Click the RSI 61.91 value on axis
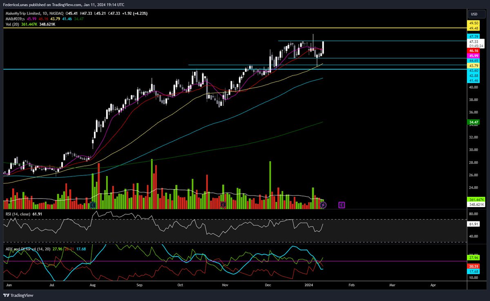This screenshot has height=301, width=490. click(x=474, y=224)
